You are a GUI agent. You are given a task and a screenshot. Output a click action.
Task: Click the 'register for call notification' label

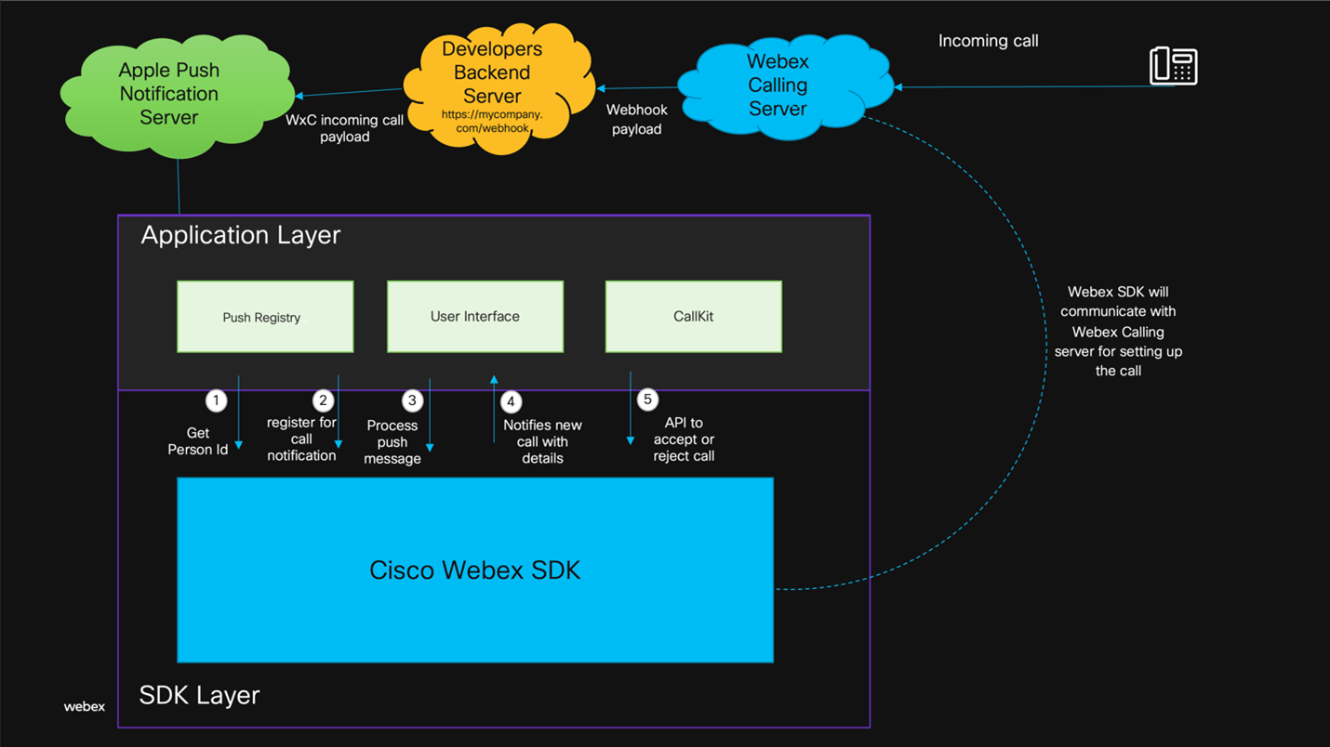(301, 439)
